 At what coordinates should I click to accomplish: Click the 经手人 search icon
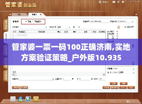coord(133,73)
